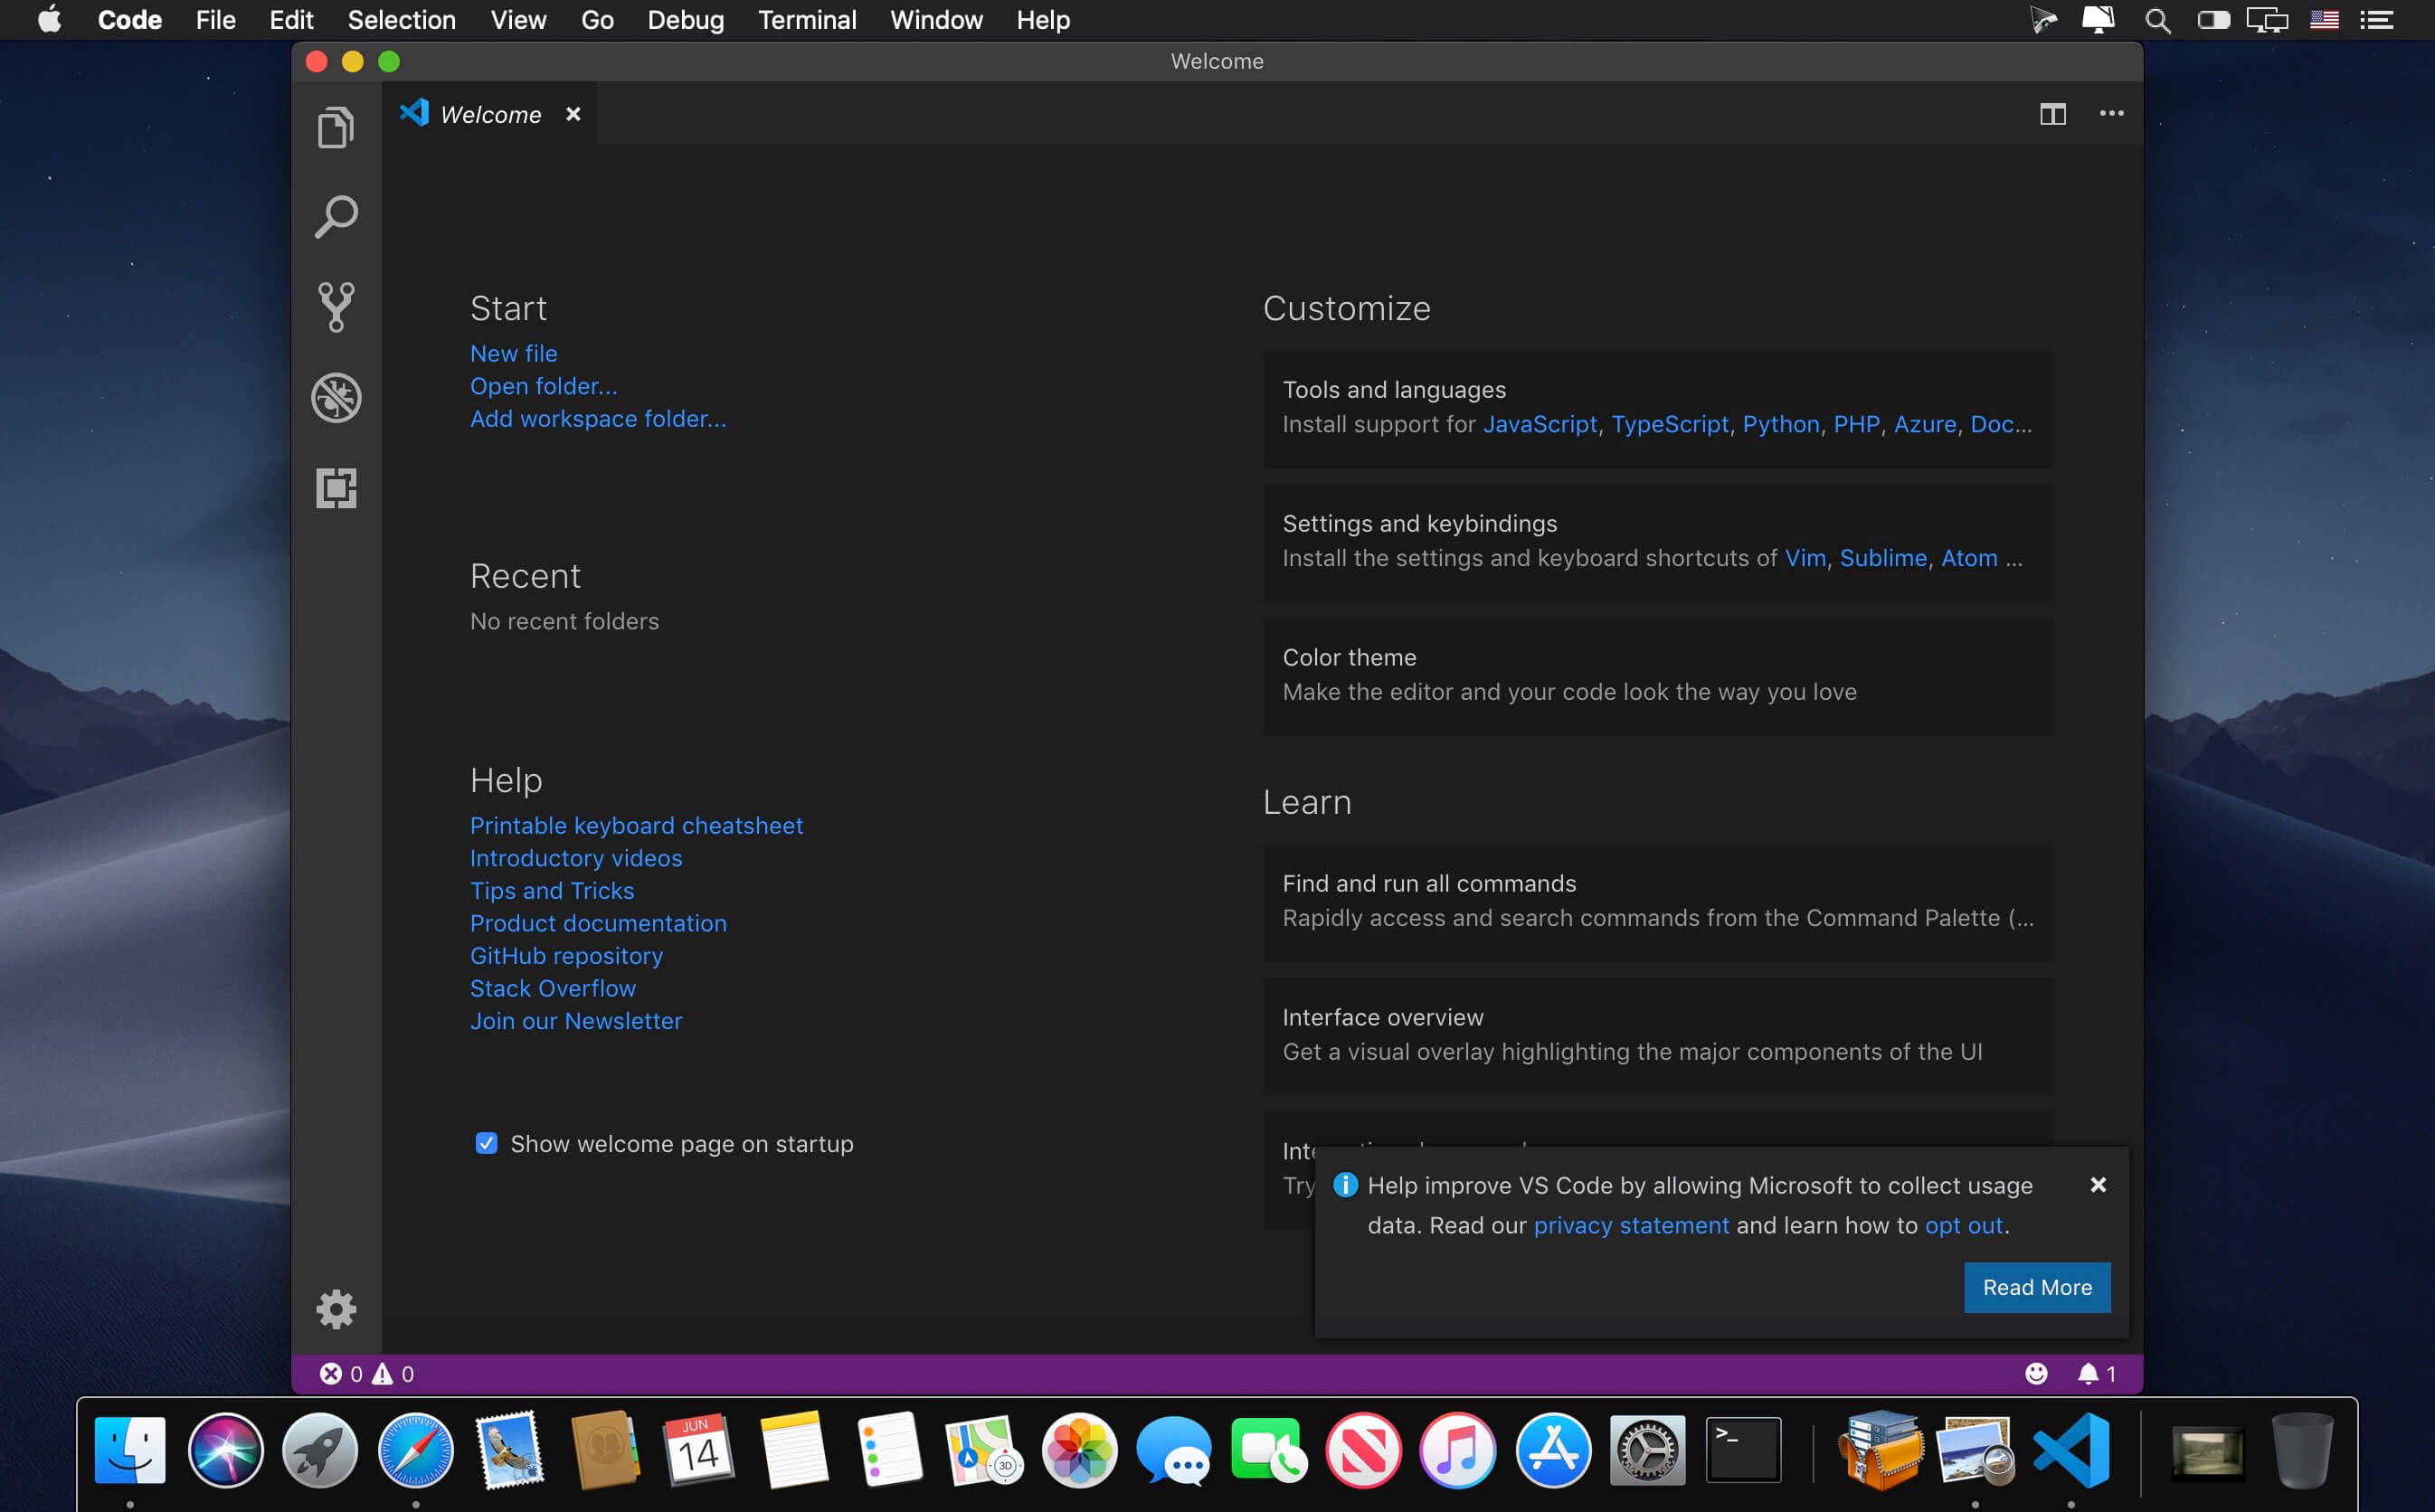Open editor More Actions ellipsis menu
The width and height of the screenshot is (2435, 1512).
pos(2111,114)
